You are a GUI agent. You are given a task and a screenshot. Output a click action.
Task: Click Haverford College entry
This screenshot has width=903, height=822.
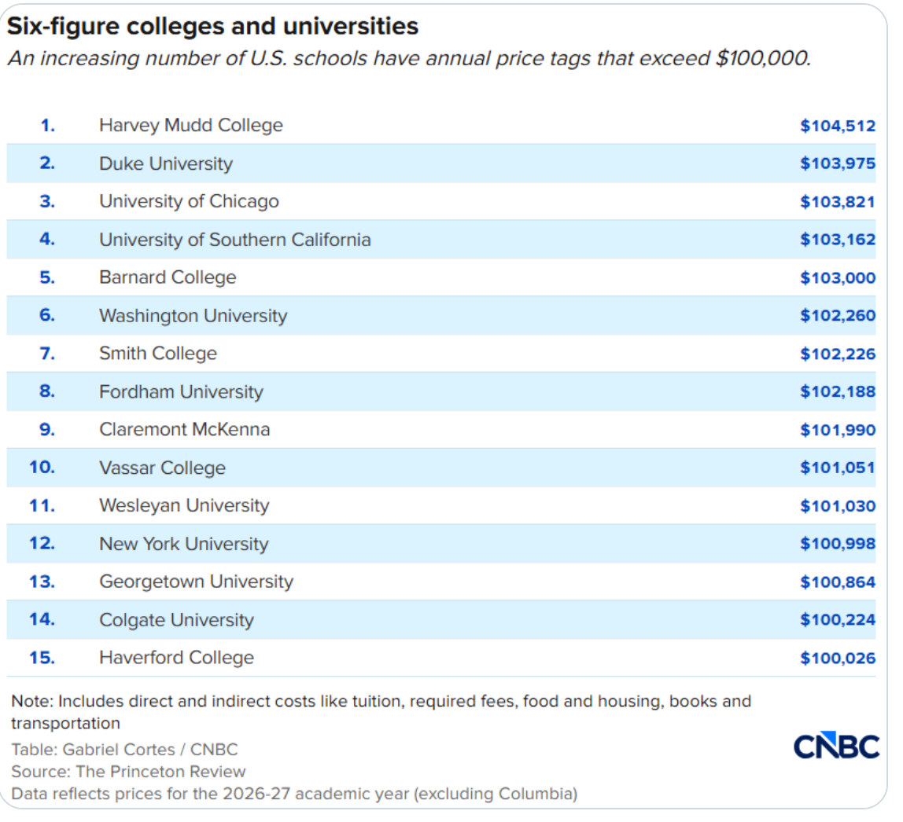(176, 658)
